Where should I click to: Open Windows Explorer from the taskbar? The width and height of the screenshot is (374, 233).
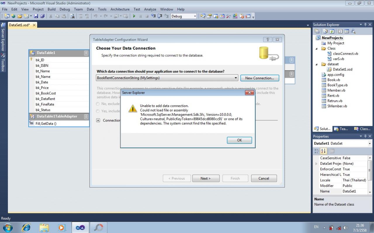tap(44, 227)
